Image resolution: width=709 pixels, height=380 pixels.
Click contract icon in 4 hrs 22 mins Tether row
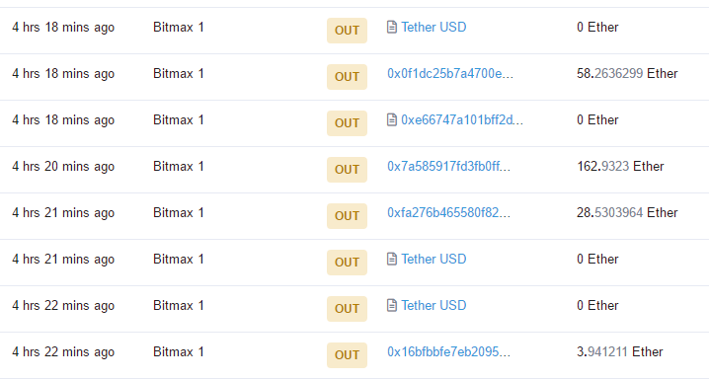tap(392, 305)
